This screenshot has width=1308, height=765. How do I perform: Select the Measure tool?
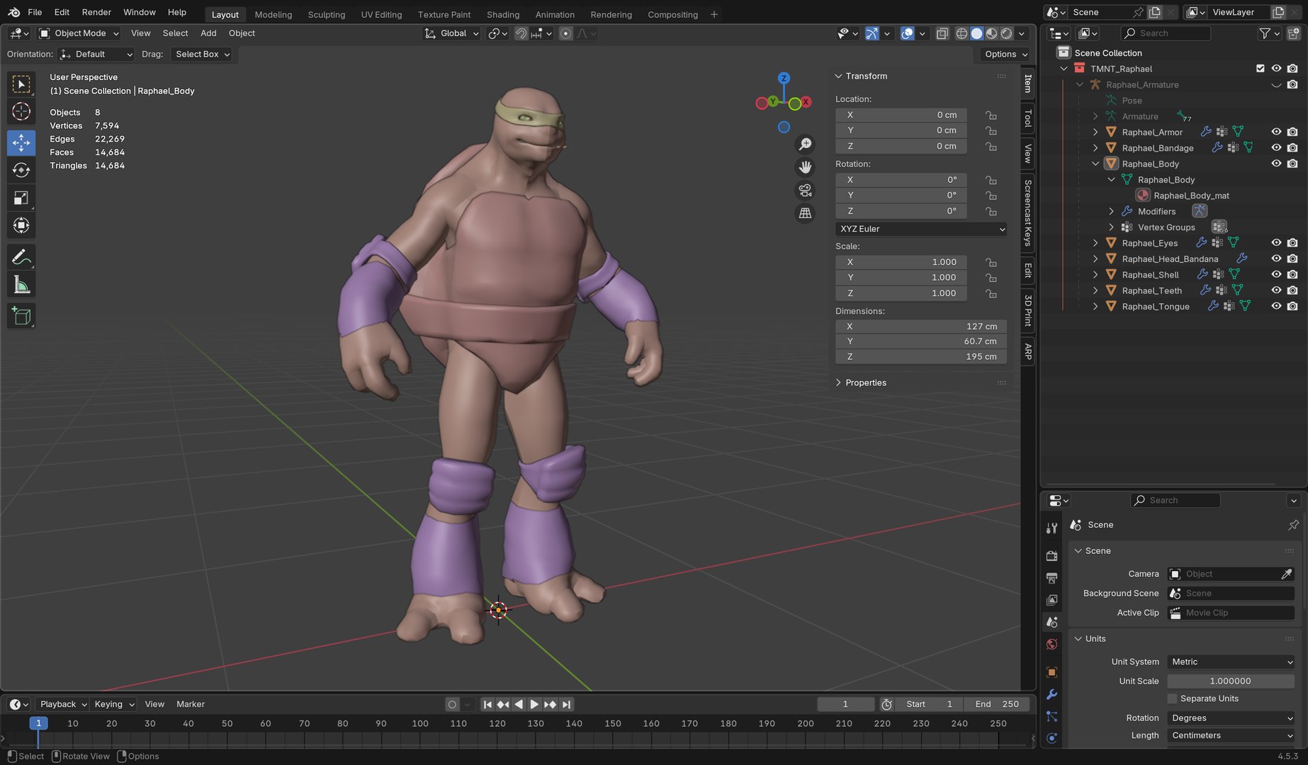tap(21, 285)
